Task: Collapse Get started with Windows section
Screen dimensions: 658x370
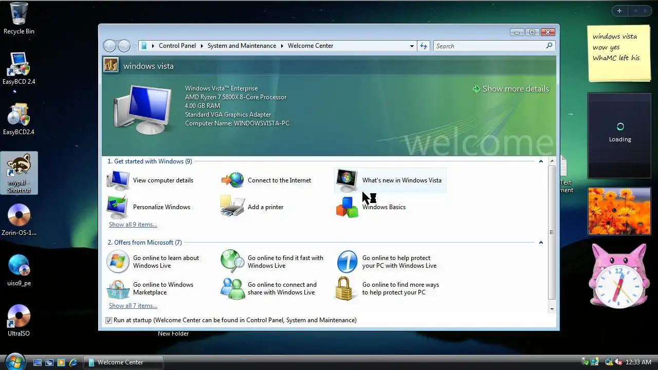Action: tap(541, 161)
